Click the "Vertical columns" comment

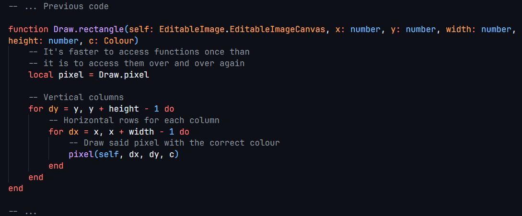76,97
